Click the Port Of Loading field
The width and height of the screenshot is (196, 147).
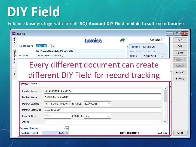pyautogui.click(x=57, y=104)
